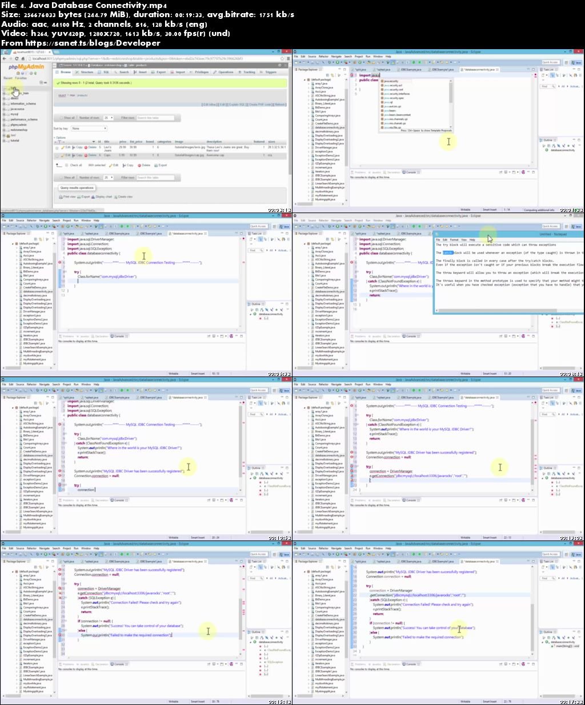Open top Number of rows 25 dropdown
This screenshot has height=705, width=585.
[x=109, y=118]
